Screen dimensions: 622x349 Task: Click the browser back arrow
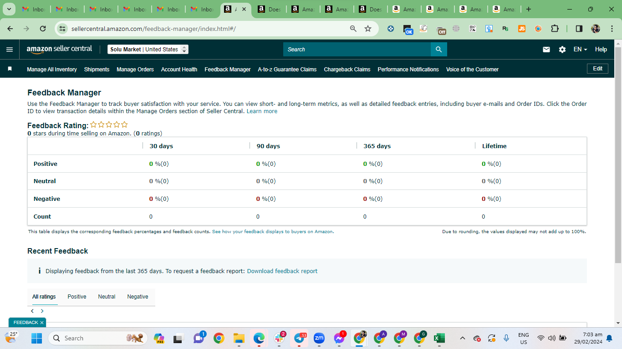(x=10, y=29)
